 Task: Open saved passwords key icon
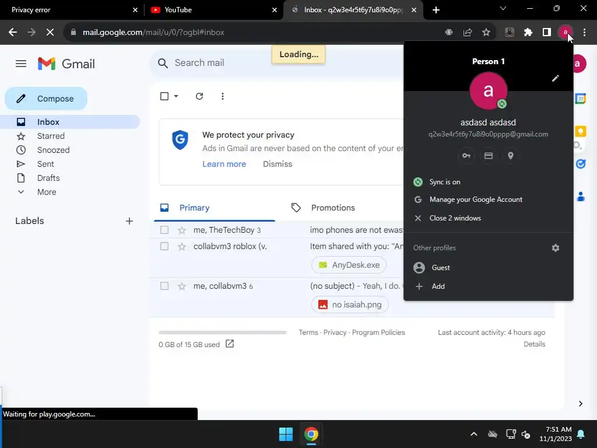point(466,156)
